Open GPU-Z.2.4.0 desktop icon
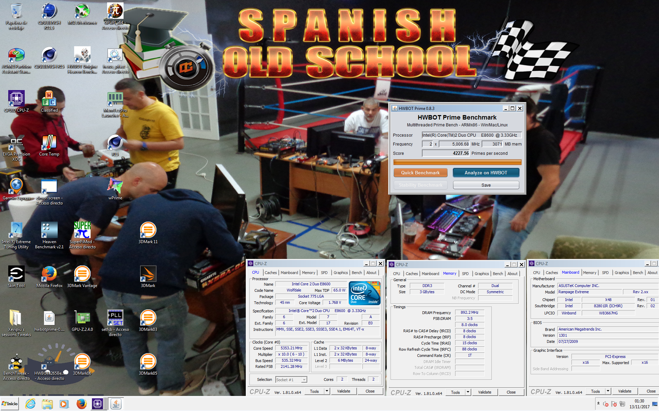659x411 pixels. click(x=82, y=321)
